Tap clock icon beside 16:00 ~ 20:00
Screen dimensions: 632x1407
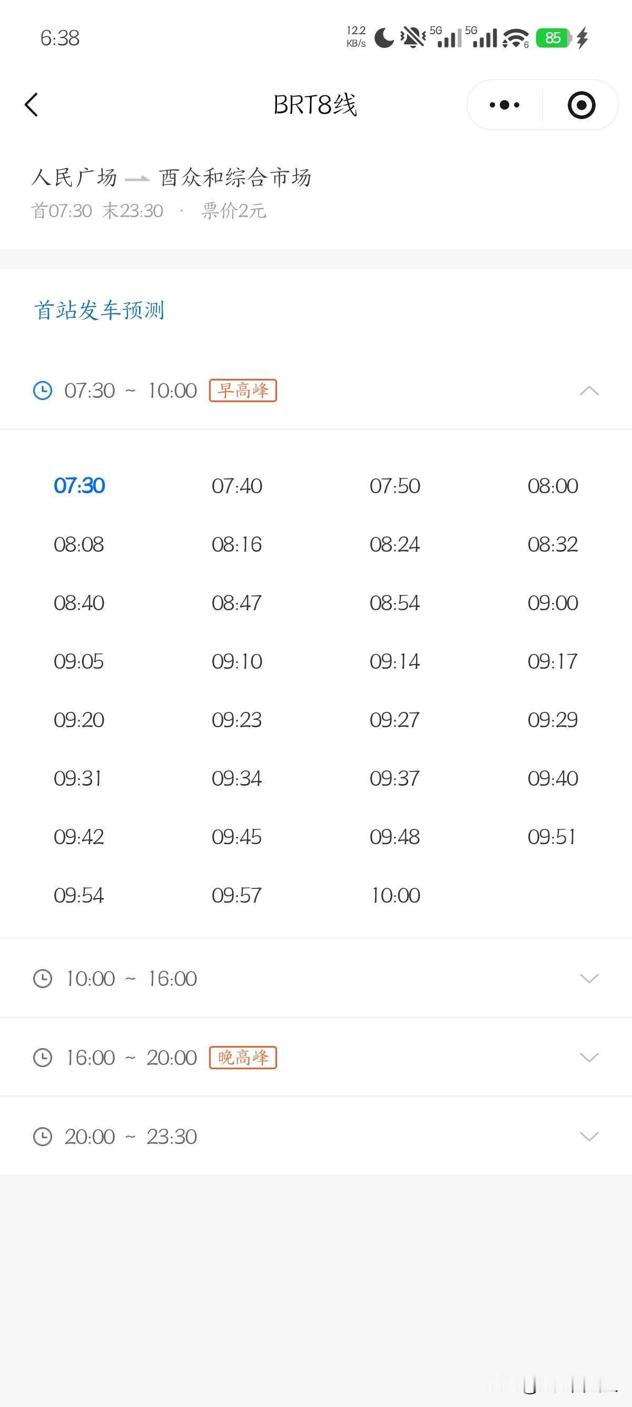click(43, 1058)
